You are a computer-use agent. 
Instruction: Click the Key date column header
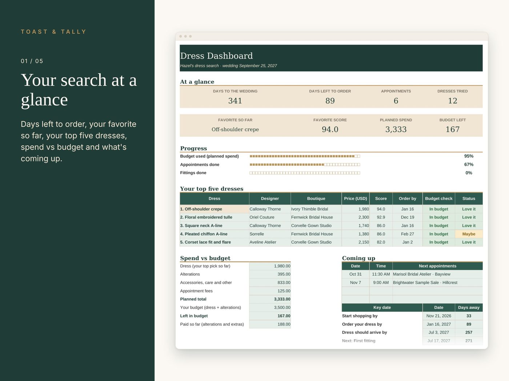click(382, 308)
